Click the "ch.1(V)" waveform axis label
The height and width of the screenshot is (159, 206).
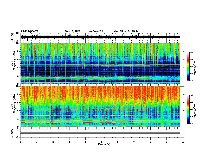12,37
